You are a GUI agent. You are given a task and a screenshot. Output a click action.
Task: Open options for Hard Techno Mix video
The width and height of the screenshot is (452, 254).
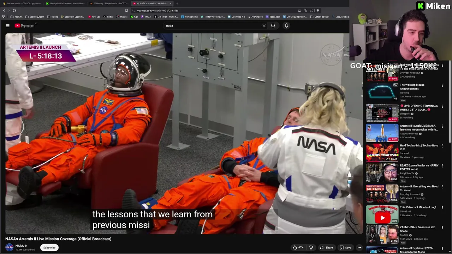coord(442,146)
